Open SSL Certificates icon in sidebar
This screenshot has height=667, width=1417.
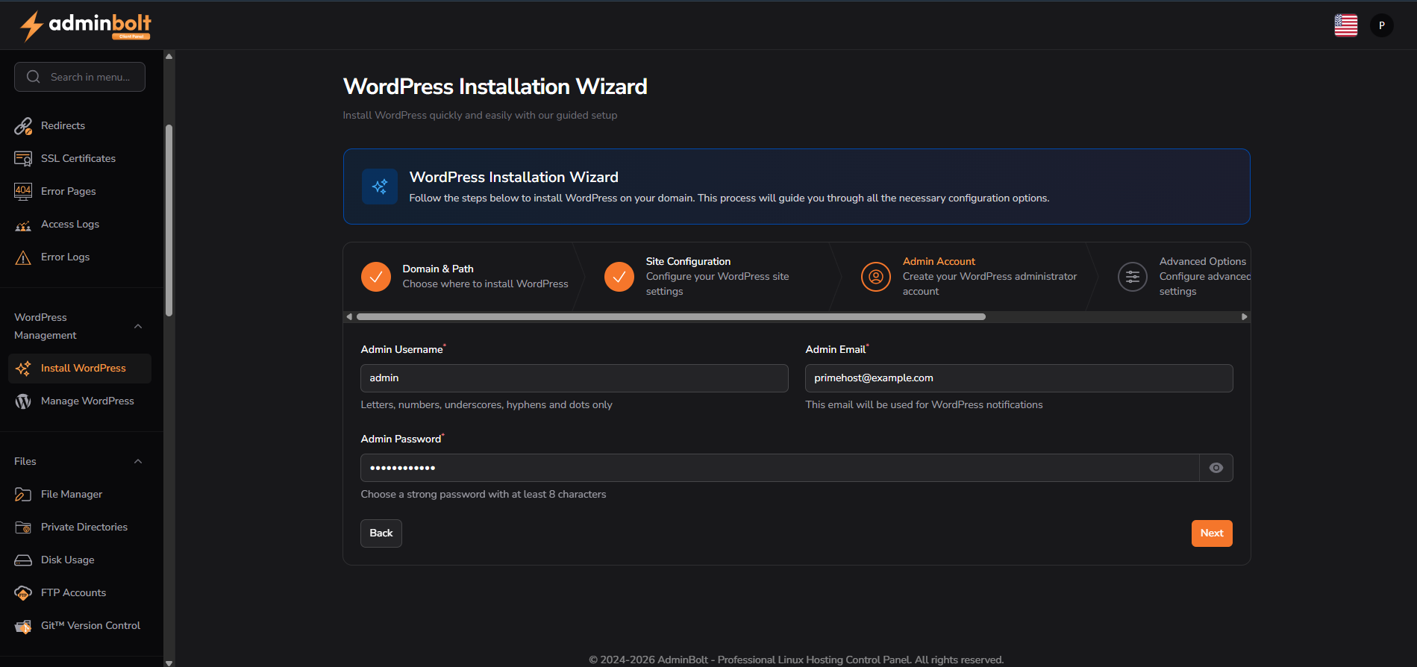(x=23, y=159)
